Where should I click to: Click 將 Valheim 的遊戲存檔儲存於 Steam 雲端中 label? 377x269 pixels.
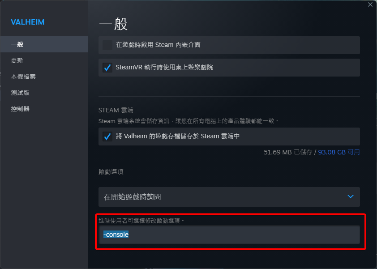point(177,137)
